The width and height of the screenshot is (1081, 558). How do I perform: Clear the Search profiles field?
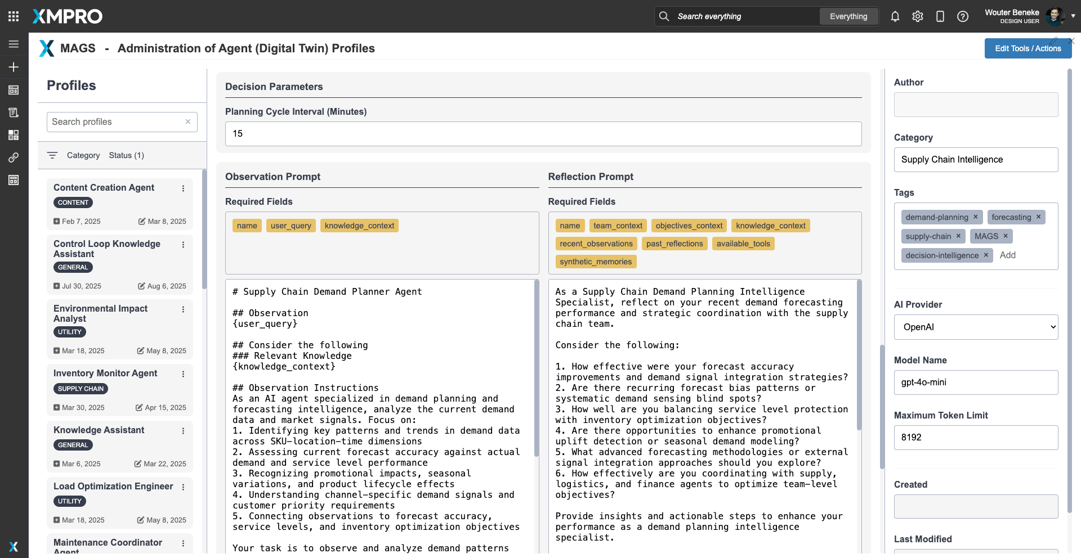coord(188,121)
